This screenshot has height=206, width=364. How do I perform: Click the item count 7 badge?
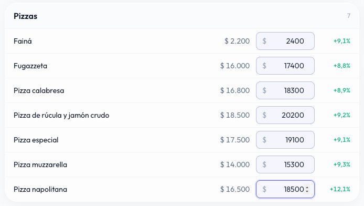pos(348,16)
